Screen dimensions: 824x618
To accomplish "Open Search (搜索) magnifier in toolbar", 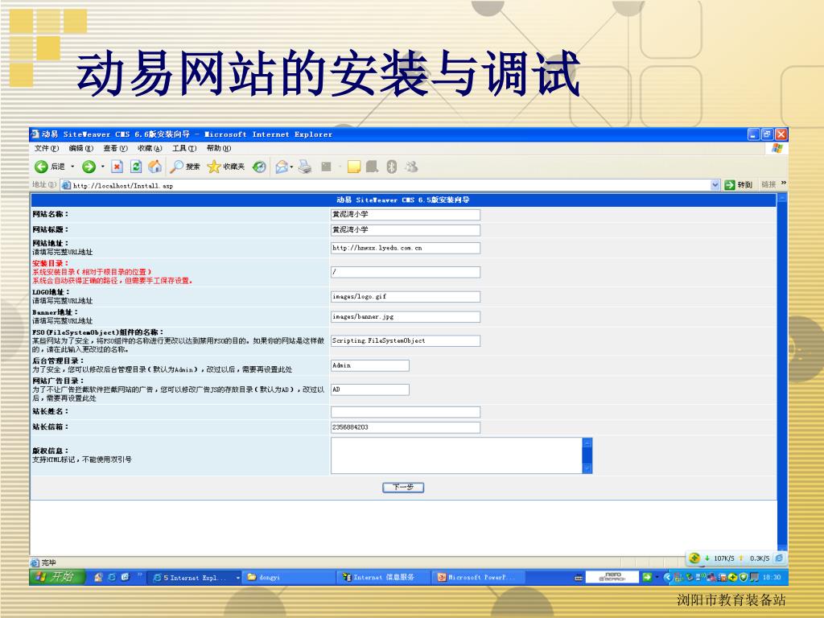I will 185,167.
